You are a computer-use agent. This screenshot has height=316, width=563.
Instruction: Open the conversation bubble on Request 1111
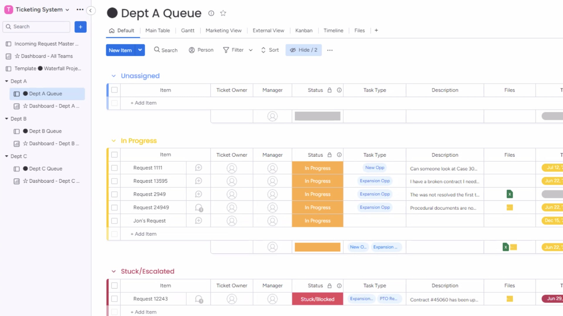(199, 168)
